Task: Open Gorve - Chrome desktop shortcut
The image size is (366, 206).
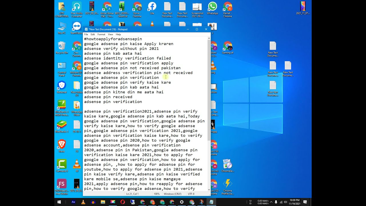Action: point(137,10)
